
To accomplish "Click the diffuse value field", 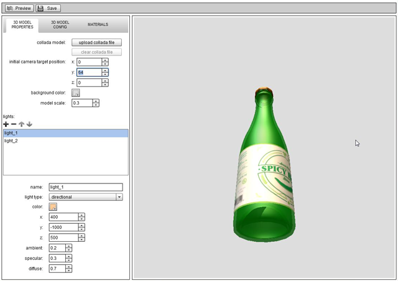I will click(57, 269).
